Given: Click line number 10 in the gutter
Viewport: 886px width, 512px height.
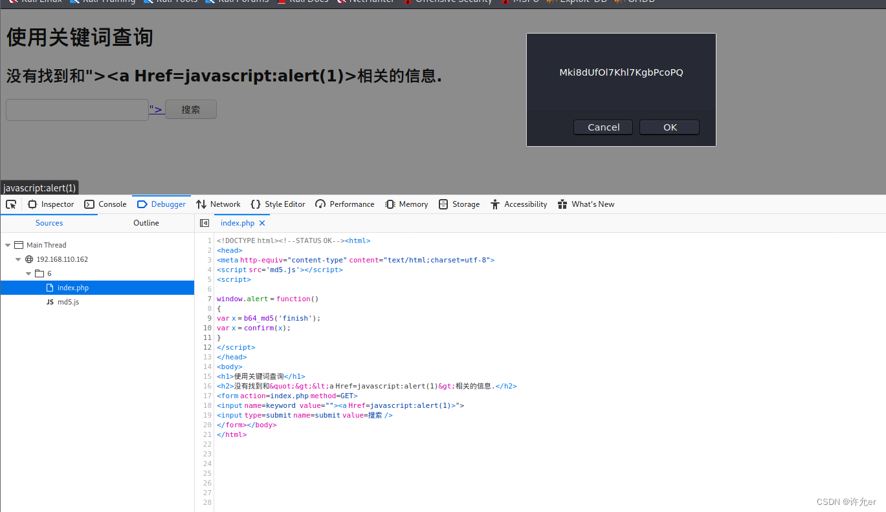Looking at the screenshot, I should [208, 328].
